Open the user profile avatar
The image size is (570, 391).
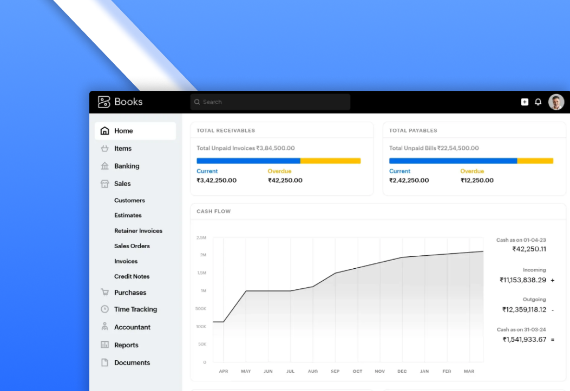(x=556, y=102)
